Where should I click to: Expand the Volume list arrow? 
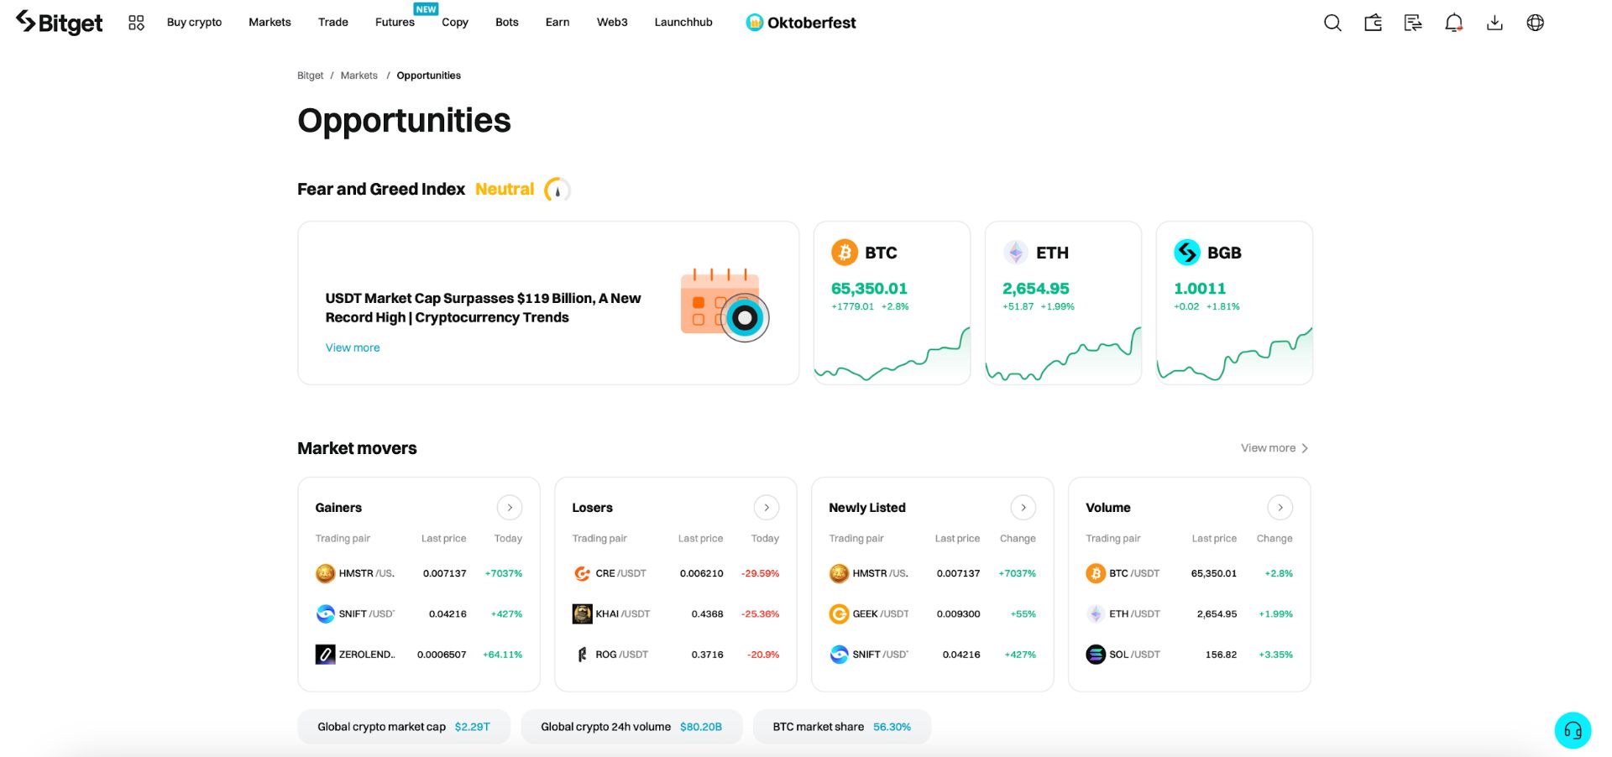pyautogui.click(x=1280, y=508)
